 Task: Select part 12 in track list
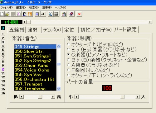[3, 77]
